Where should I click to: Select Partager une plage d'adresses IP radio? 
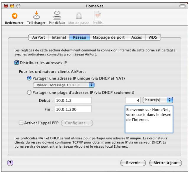click(29, 93)
